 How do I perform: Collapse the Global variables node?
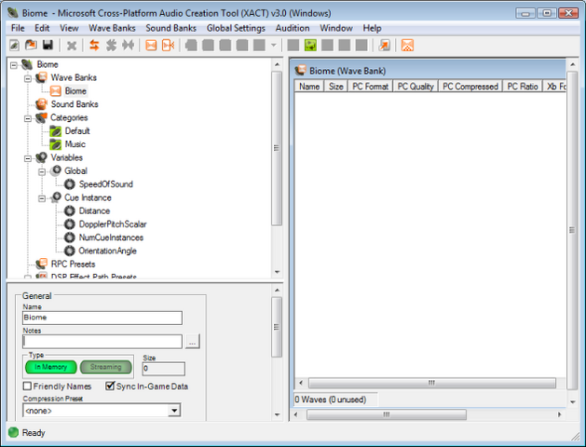[42, 172]
